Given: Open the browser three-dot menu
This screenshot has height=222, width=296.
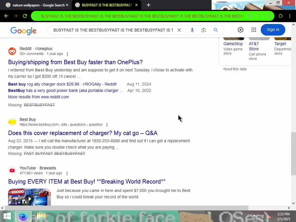Looking at the screenshot, I should (290, 16).
